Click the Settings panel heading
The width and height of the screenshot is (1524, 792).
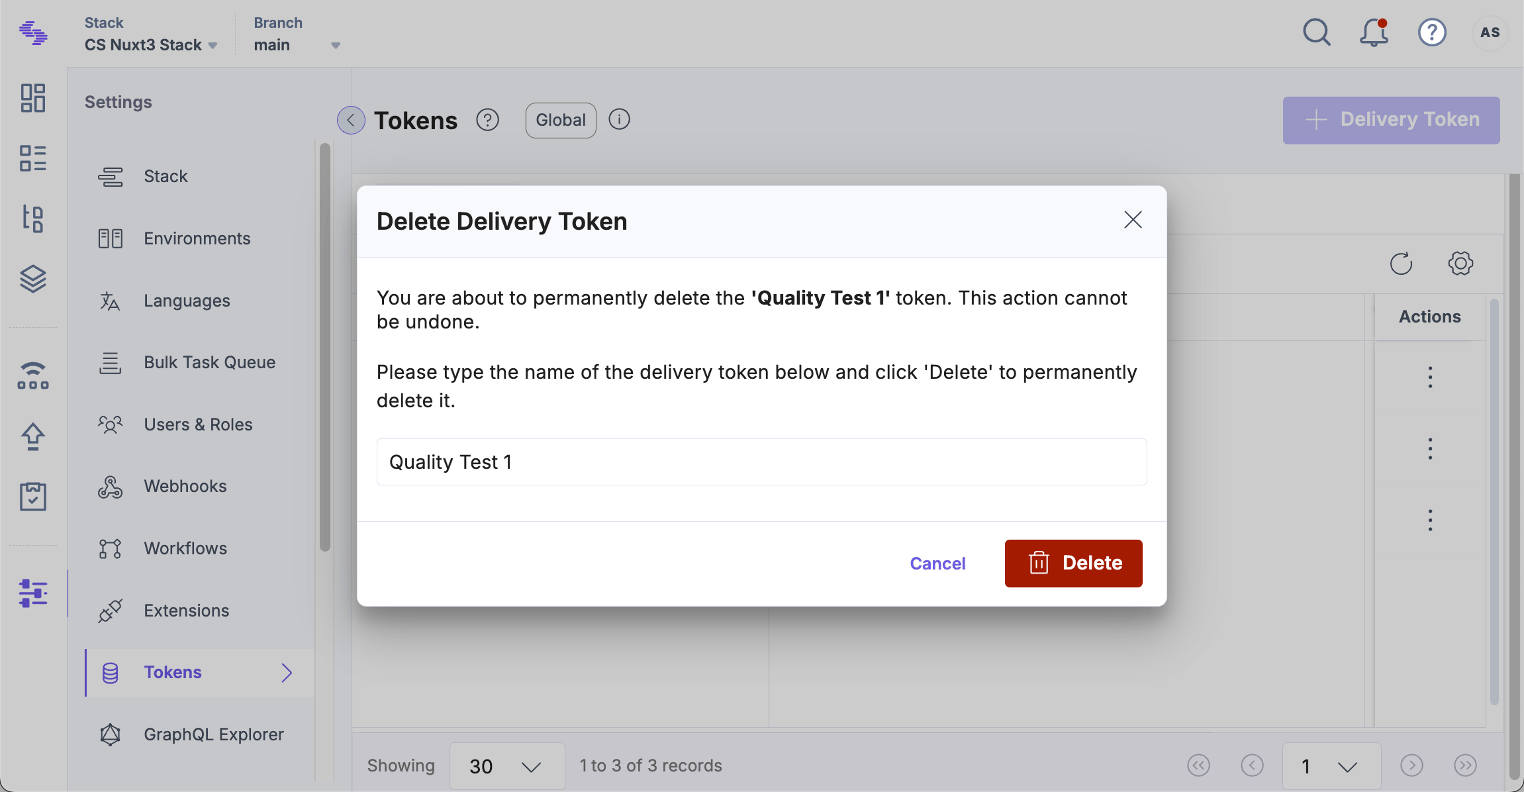click(118, 102)
